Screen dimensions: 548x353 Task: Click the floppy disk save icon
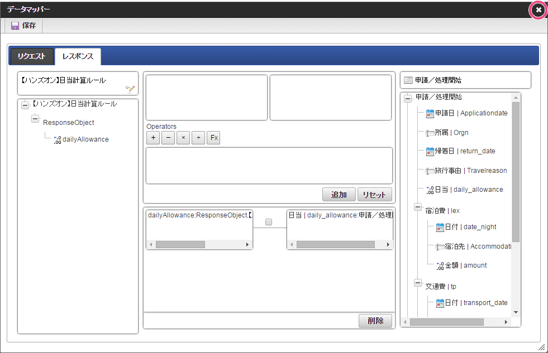click(15, 26)
